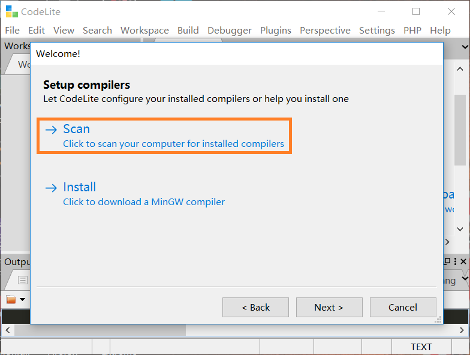Click the orange folder icon in Output pane
Screen dimensions: 470x355
[11, 299]
